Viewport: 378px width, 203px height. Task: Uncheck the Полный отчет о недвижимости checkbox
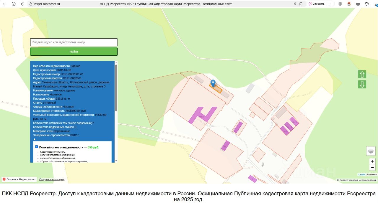pyautogui.click(x=36, y=147)
